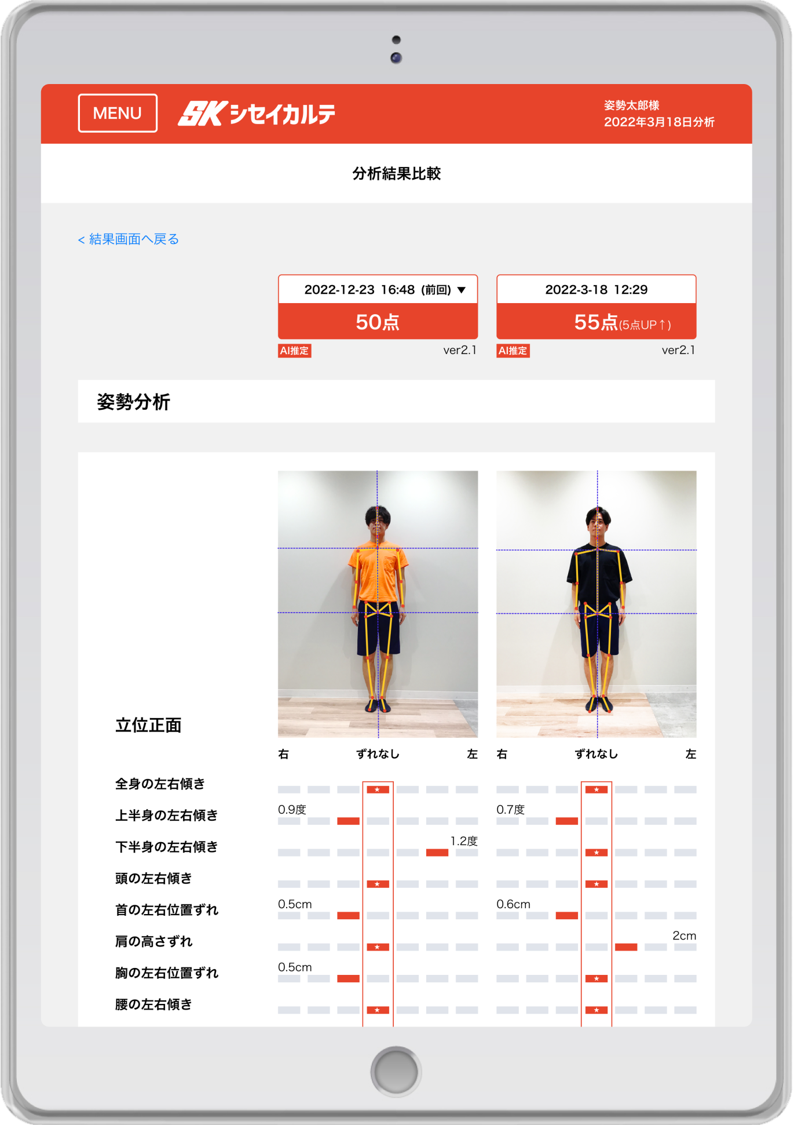The height and width of the screenshot is (1125, 794).
Task: Click the red 2cm marker bar
Action: pyautogui.click(x=626, y=947)
